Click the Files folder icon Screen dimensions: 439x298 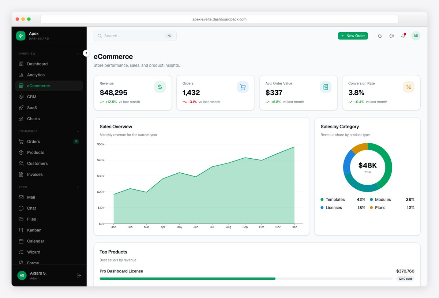21,219
